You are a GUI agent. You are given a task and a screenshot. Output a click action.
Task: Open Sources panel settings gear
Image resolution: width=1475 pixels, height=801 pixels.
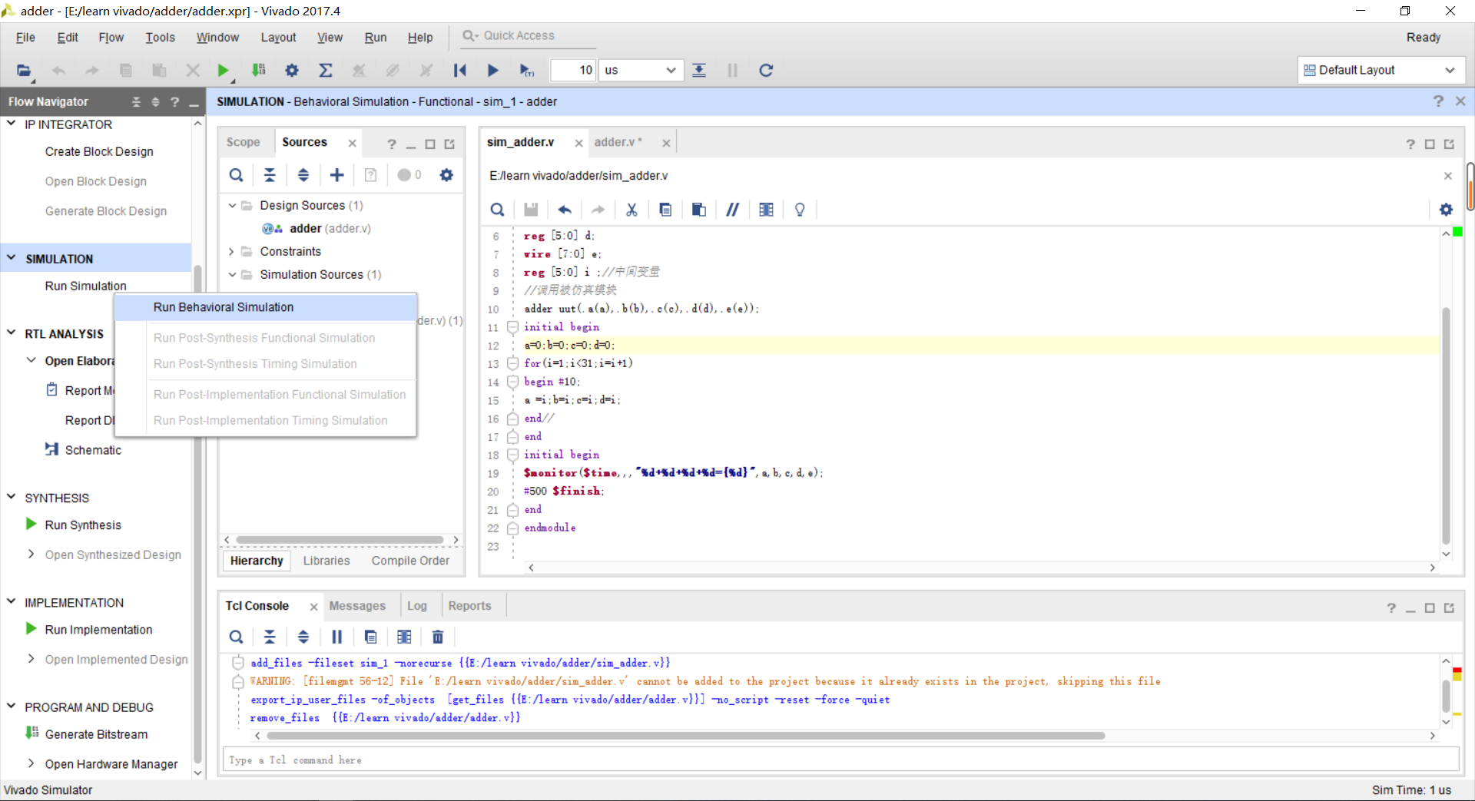[x=446, y=175]
